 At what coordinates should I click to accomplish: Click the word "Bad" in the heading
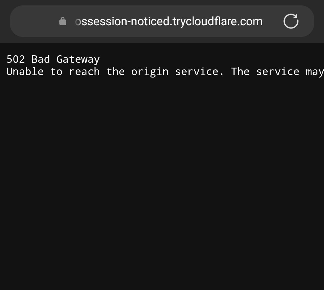(x=40, y=59)
